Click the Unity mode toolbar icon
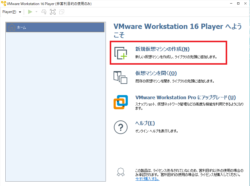Viewport: 250px width, 186px height. point(62,12)
